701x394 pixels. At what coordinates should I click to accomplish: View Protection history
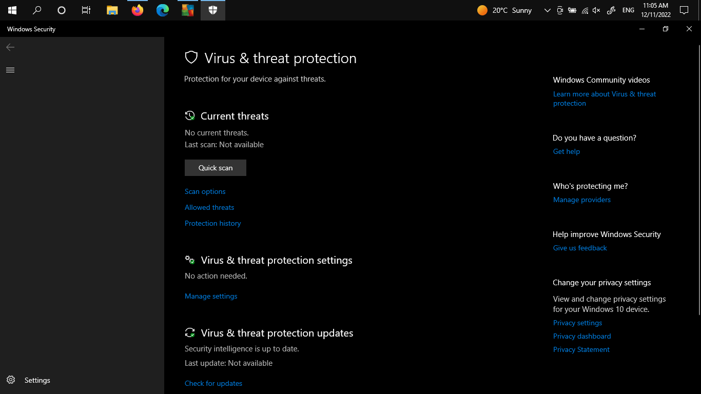click(x=213, y=223)
